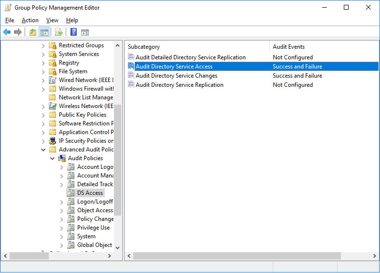Click the Account Logon category icon

click(71, 167)
